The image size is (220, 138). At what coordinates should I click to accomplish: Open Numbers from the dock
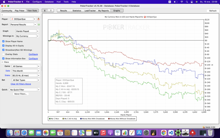(124, 133)
